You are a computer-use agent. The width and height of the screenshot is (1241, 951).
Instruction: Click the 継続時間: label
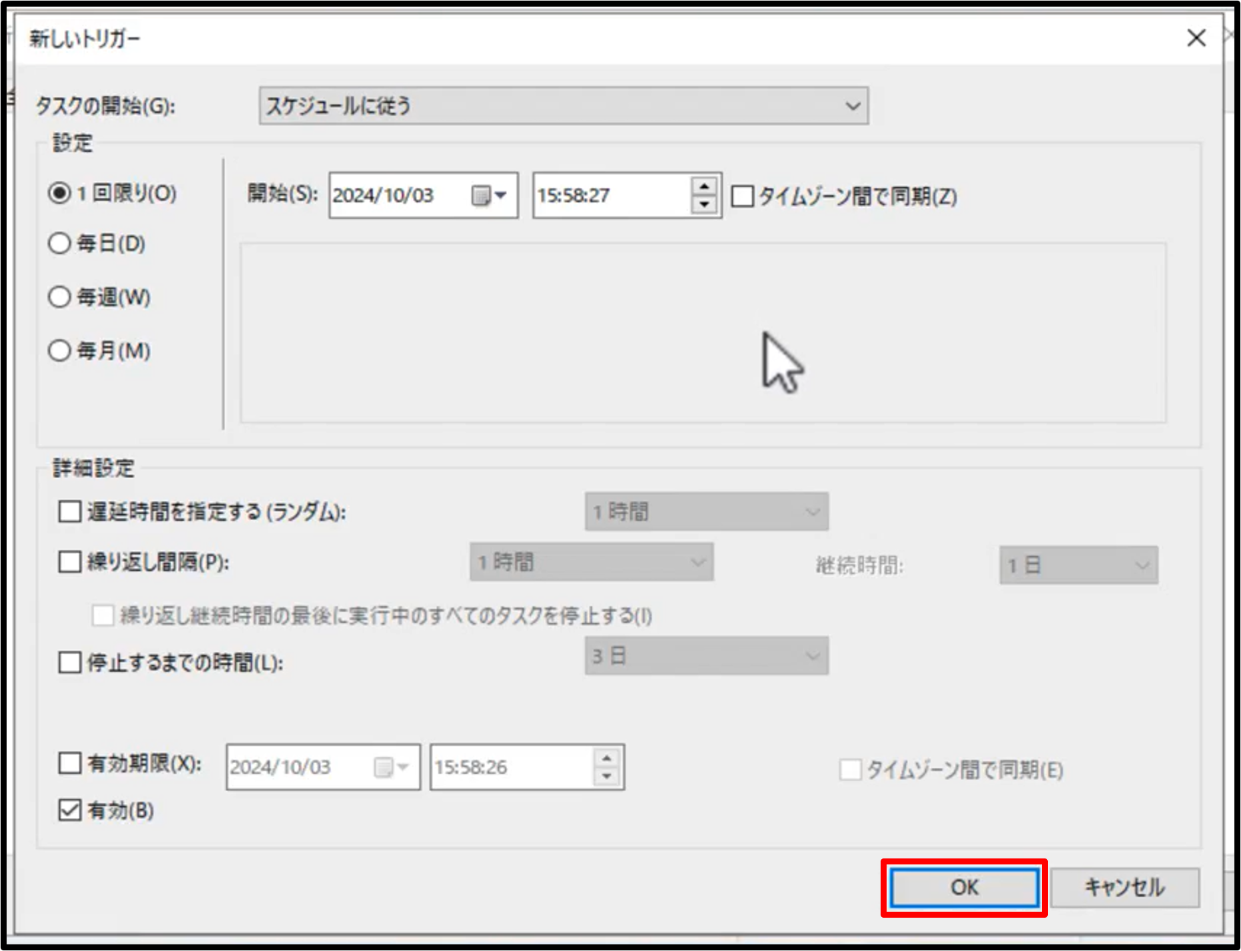click(860, 565)
